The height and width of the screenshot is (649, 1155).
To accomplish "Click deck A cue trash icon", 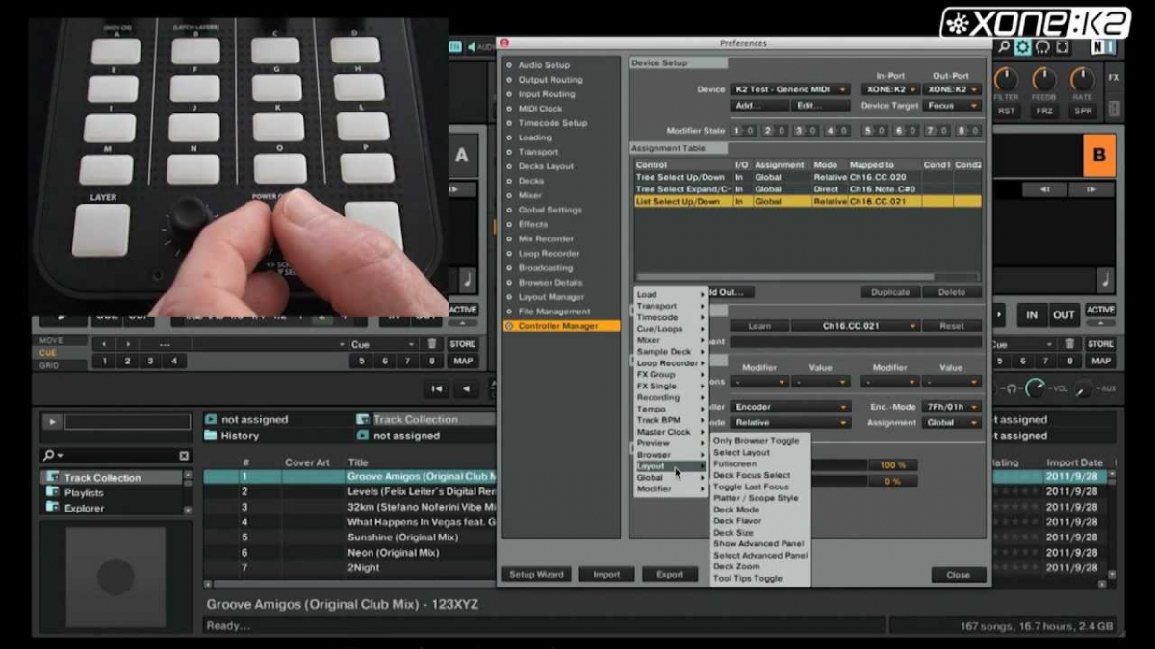I will click(x=431, y=344).
